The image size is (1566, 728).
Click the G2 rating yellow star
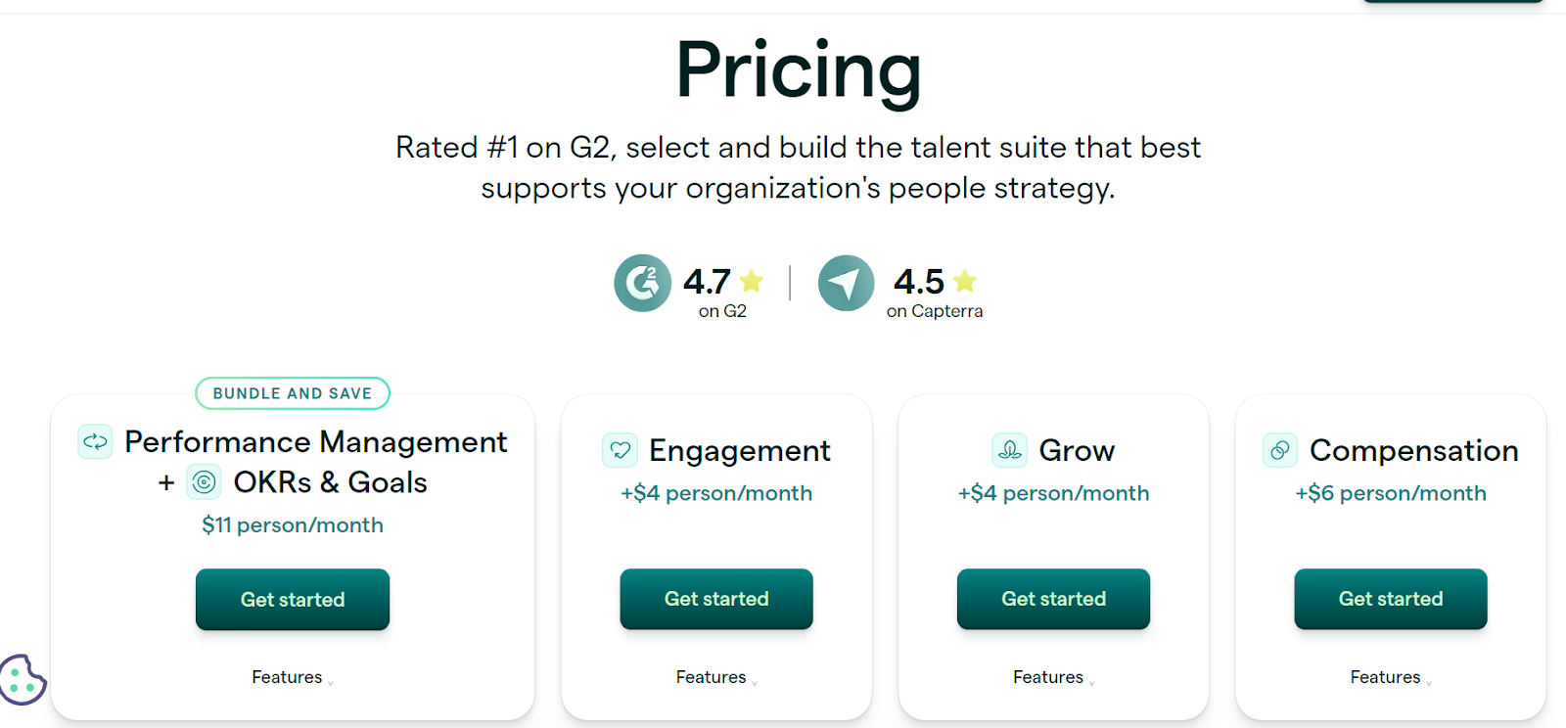pyautogui.click(x=752, y=282)
